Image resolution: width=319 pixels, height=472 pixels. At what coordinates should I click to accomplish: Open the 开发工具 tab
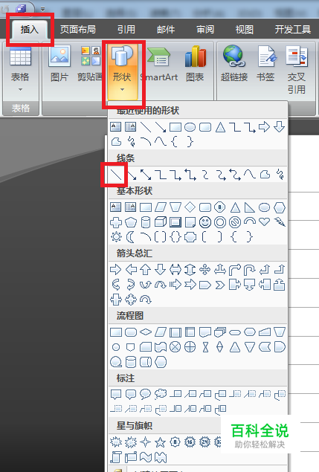[292, 30]
